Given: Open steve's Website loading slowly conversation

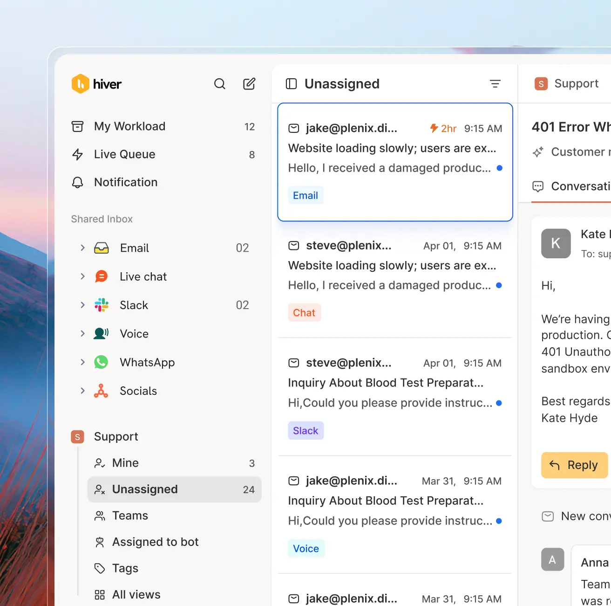Looking at the screenshot, I should point(395,280).
